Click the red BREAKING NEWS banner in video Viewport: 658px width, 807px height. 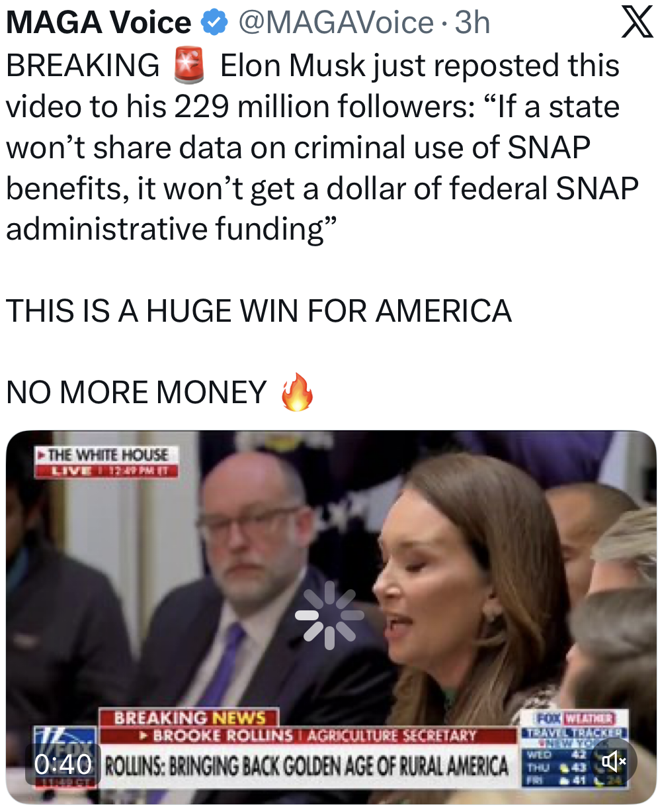(189, 718)
